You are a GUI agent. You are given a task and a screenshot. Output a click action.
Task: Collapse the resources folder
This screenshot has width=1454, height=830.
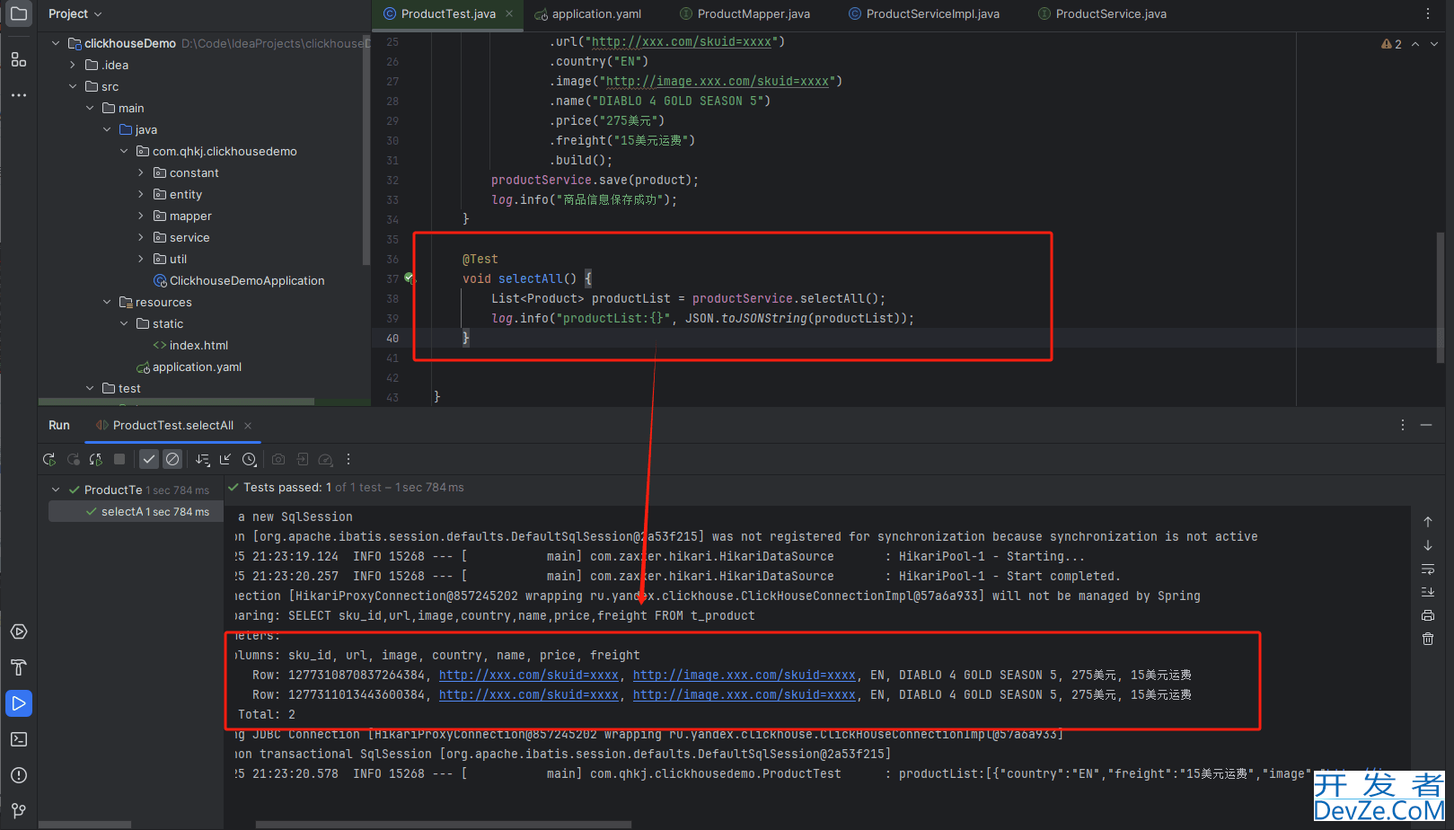(x=107, y=302)
